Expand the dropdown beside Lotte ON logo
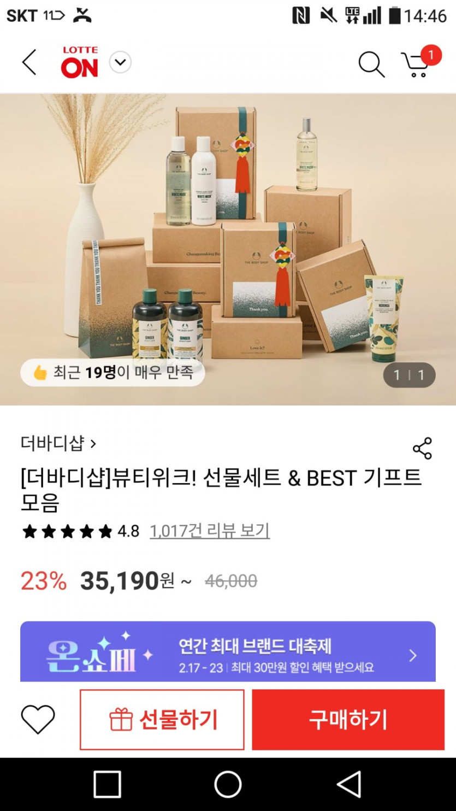 pos(120,62)
